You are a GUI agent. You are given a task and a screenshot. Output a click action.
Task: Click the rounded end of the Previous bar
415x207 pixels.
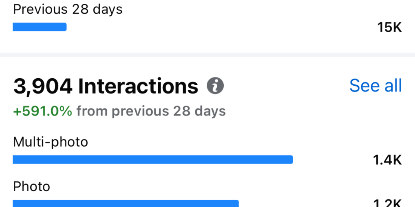point(64,27)
